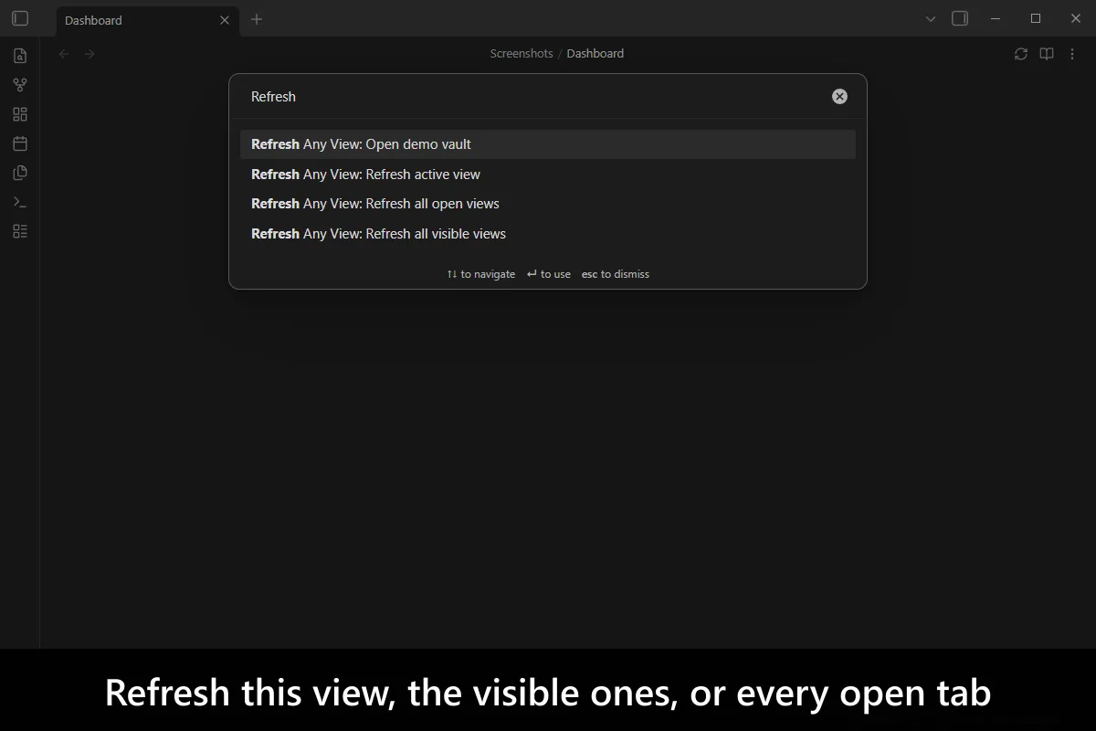Image resolution: width=1096 pixels, height=731 pixels.
Task: Click the insert template copy-pages icon
Action: [20, 173]
